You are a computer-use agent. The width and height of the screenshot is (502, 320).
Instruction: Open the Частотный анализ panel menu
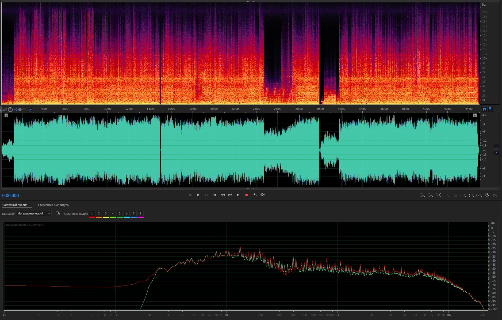31,205
